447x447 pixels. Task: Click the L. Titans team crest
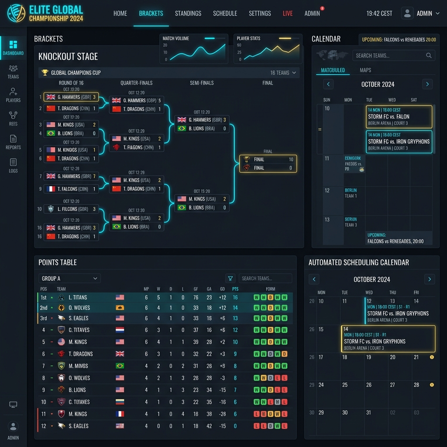61,297
